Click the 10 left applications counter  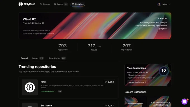(163, 71)
